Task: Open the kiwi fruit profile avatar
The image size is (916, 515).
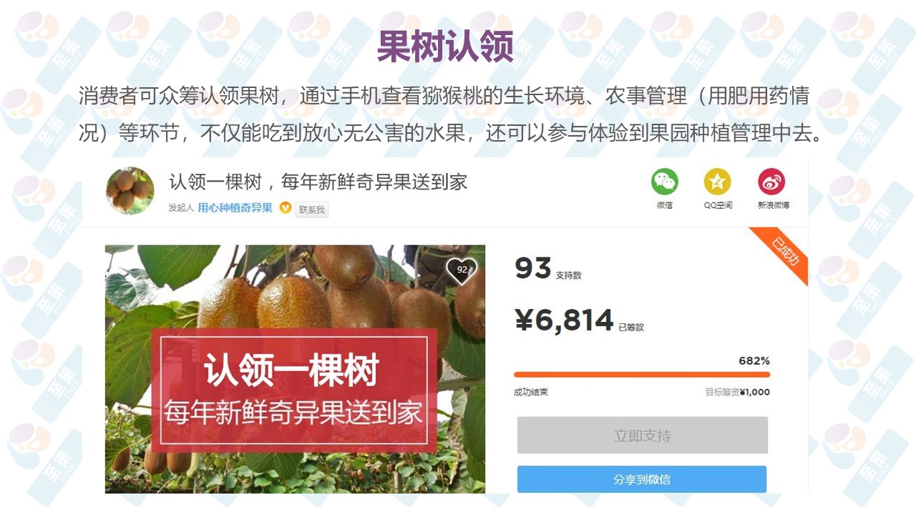Action: pyautogui.click(x=130, y=191)
